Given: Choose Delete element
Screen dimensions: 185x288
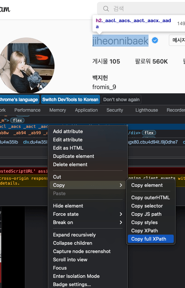Looking at the screenshot, I should (88, 164).
